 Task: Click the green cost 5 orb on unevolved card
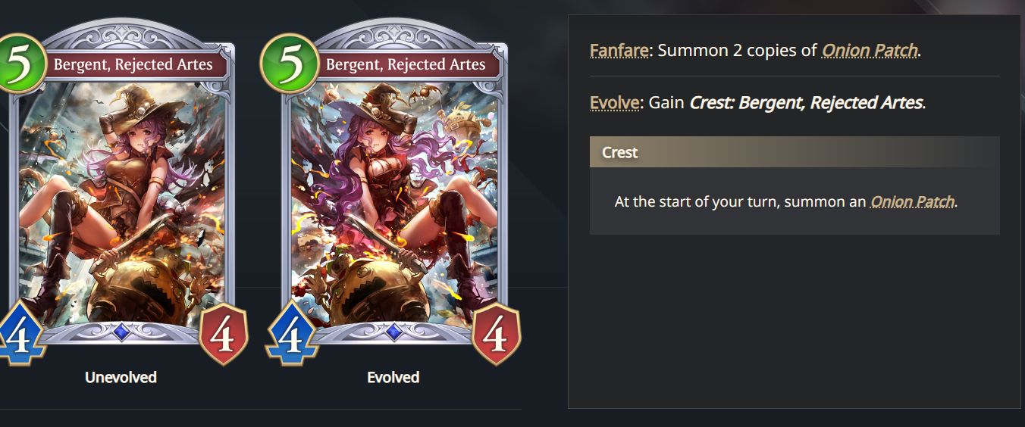(19, 64)
